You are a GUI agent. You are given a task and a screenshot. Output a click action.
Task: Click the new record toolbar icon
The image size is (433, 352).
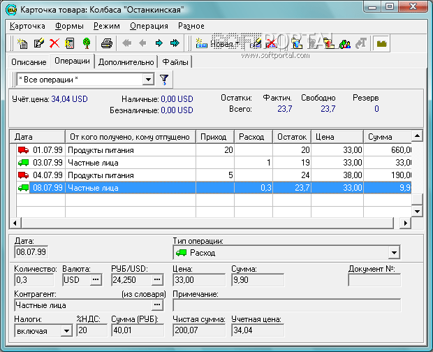22,43
